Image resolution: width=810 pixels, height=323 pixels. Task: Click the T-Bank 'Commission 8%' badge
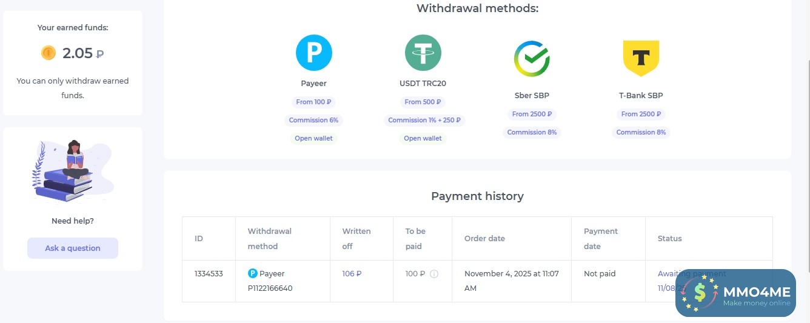tap(641, 132)
